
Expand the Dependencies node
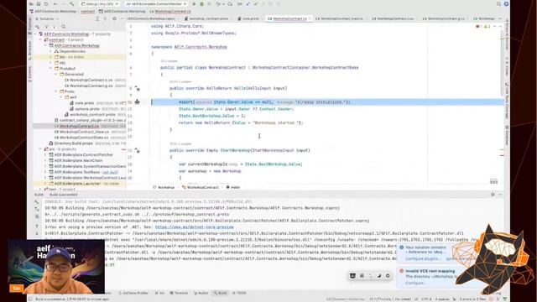[51, 51]
